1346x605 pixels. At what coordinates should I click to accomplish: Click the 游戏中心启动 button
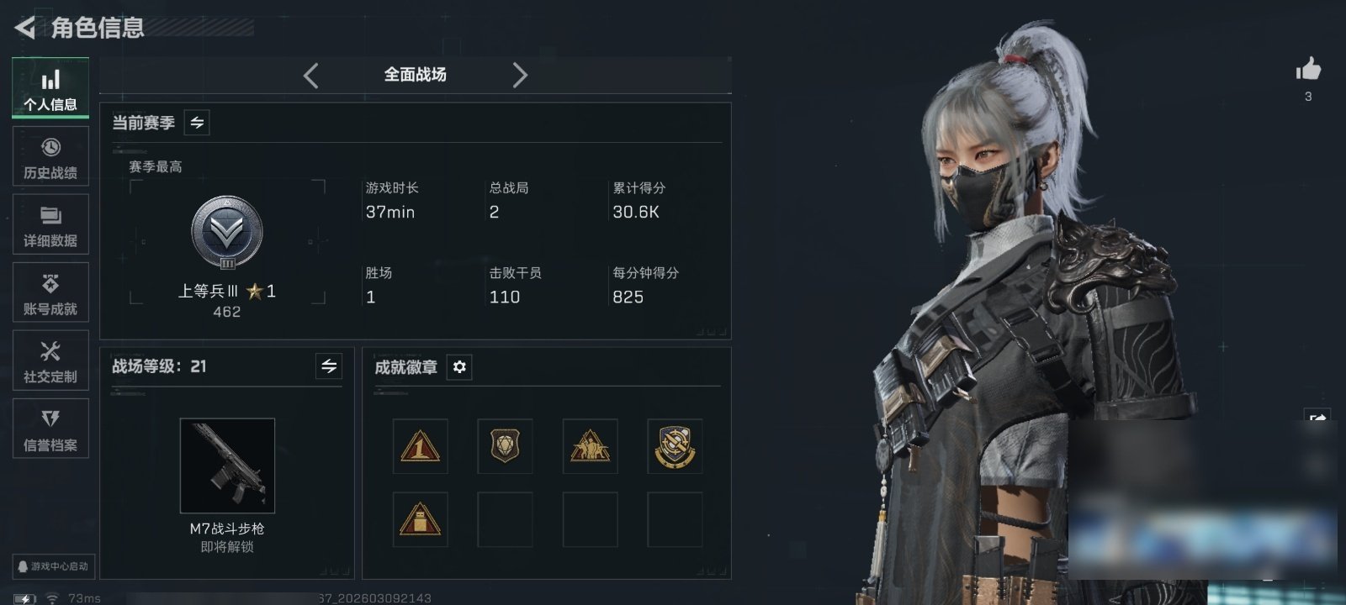52,566
